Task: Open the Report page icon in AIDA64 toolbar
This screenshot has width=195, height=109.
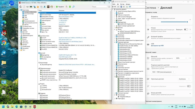Action: (x=24, y=7)
